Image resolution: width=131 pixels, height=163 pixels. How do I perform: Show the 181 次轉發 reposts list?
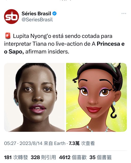coord(16,157)
